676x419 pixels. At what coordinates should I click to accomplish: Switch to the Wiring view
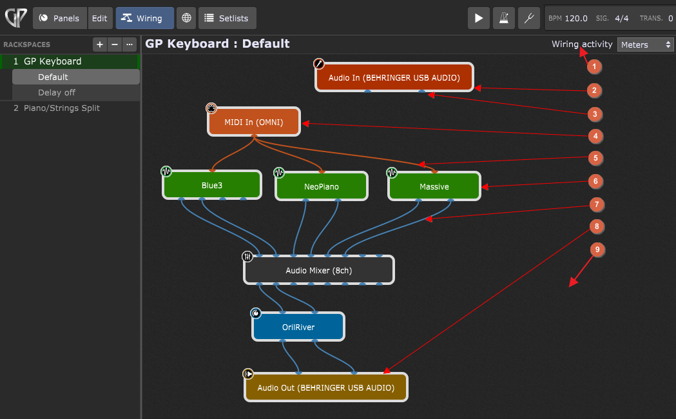[144, 18]
